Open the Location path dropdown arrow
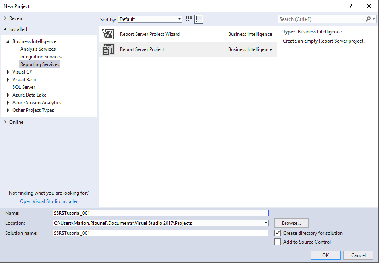This screenshot has width=379, height=263. coord(266,223)
